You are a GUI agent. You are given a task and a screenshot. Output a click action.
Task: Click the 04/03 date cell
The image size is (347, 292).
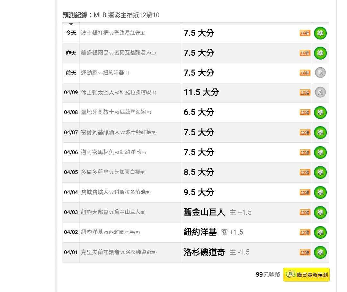[x=71, y=212]
